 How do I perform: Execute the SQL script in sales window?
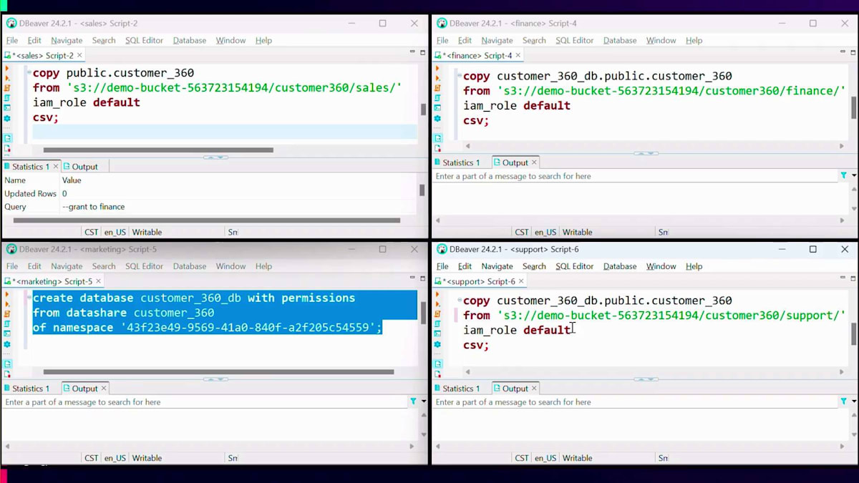click(x=7, y=88)
